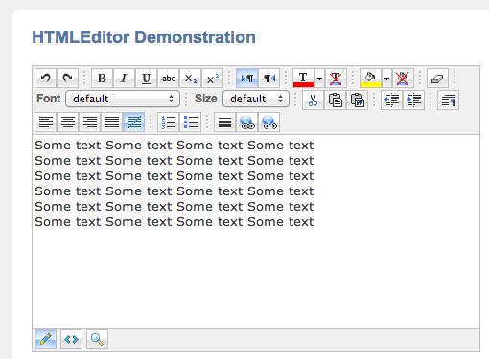Insert a horizontal rule line

[224, 122]
